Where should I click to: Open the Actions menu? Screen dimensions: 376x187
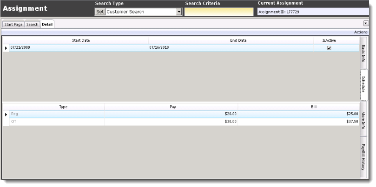(361, 32)
